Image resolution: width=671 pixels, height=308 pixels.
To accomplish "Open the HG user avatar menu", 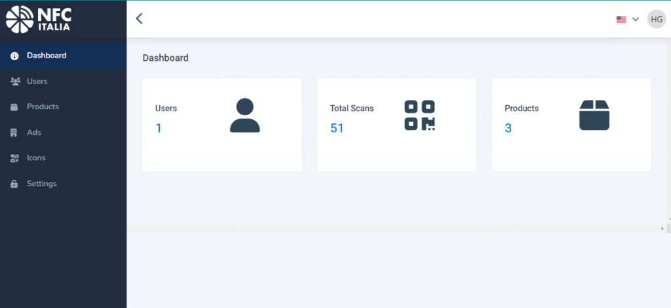I will pos(656,19).
